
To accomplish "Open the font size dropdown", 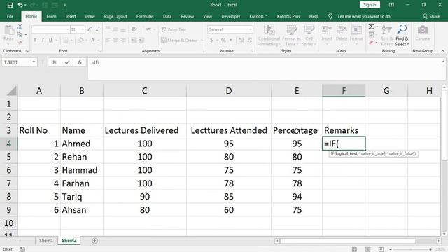I will [x=83, y=29].
